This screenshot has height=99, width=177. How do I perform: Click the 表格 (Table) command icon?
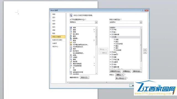click(x=71, y=32)
